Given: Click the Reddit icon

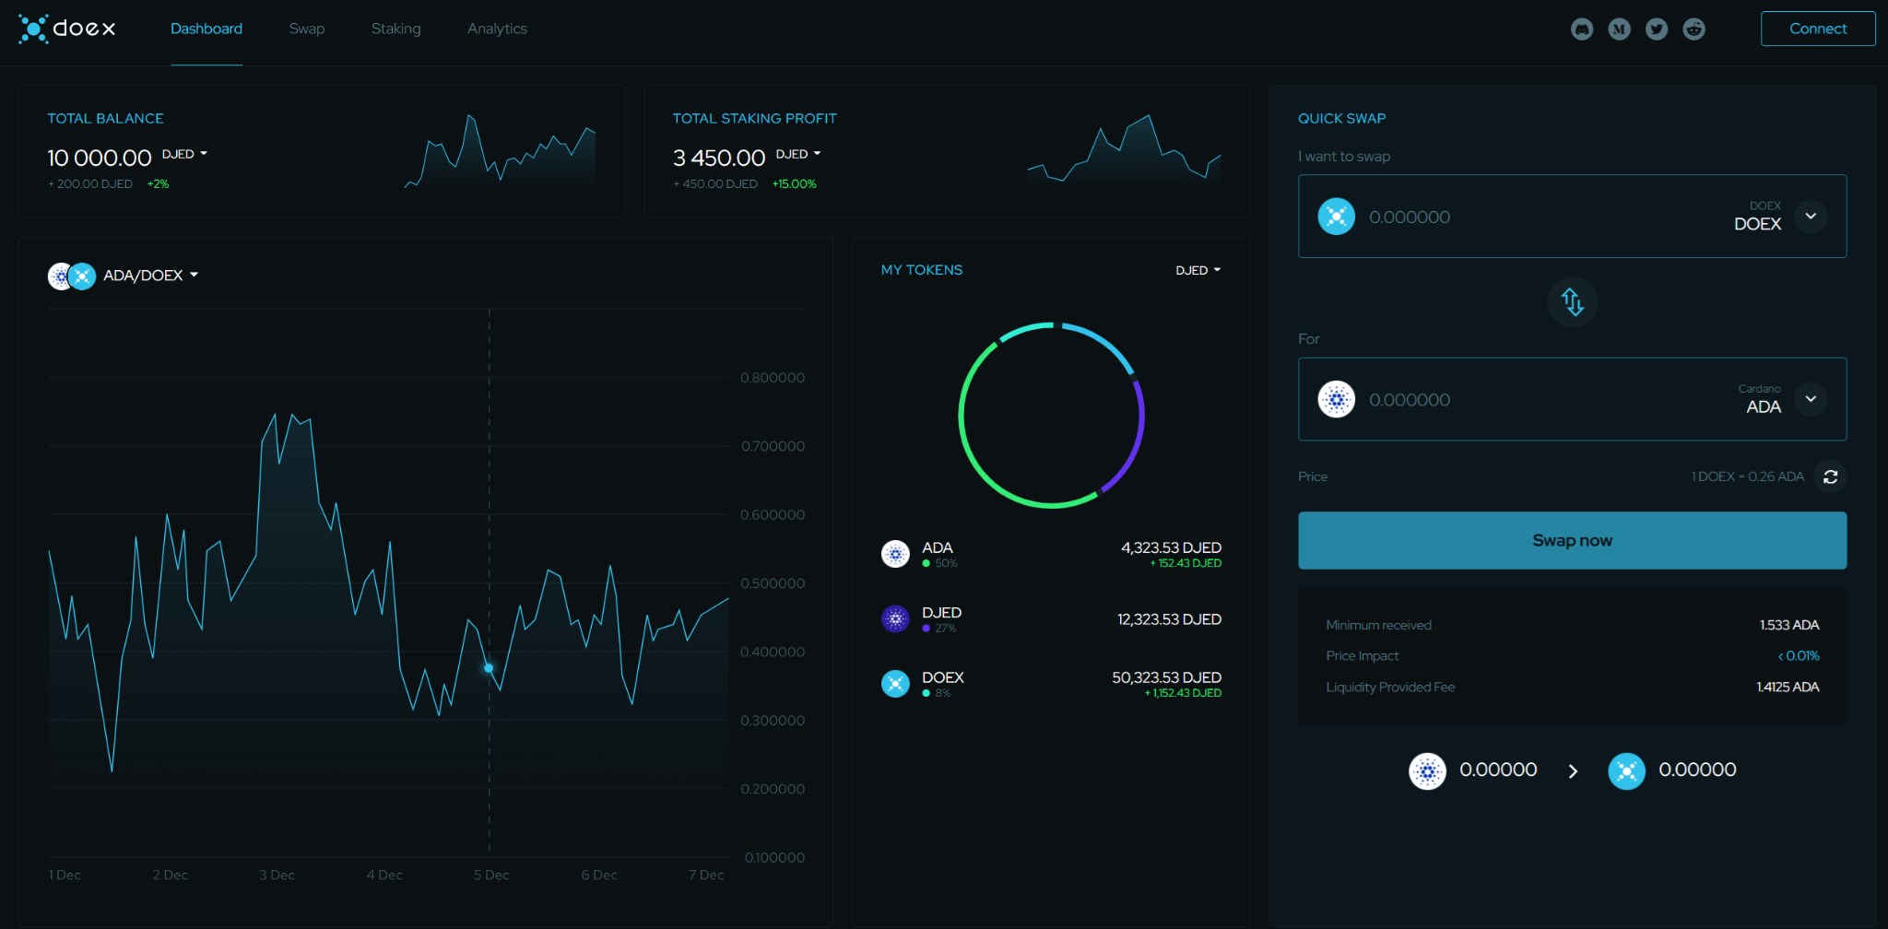Looking at the screenshot, I should pos(1693,29).
